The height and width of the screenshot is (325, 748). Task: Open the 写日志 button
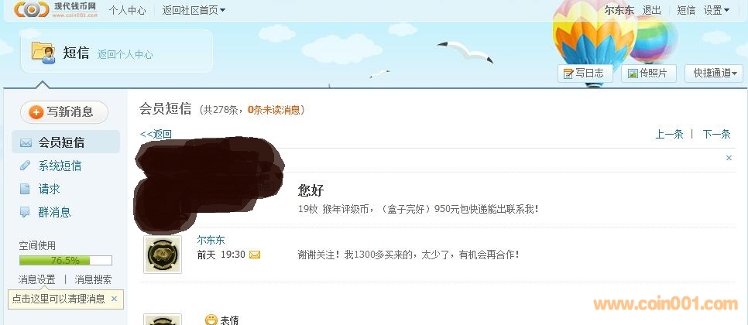pyautogui.click(x=585, y=74)
